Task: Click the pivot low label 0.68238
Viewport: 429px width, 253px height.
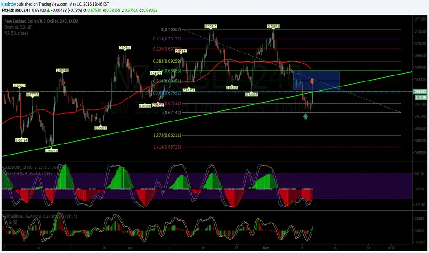Action: (x=189, y=90)
